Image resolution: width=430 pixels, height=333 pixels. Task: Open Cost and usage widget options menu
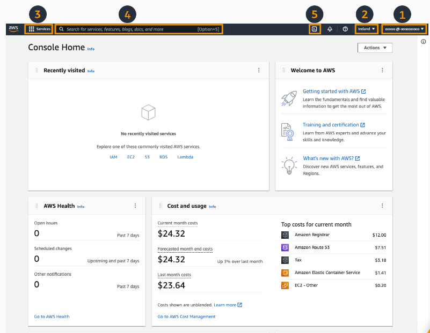382,206
